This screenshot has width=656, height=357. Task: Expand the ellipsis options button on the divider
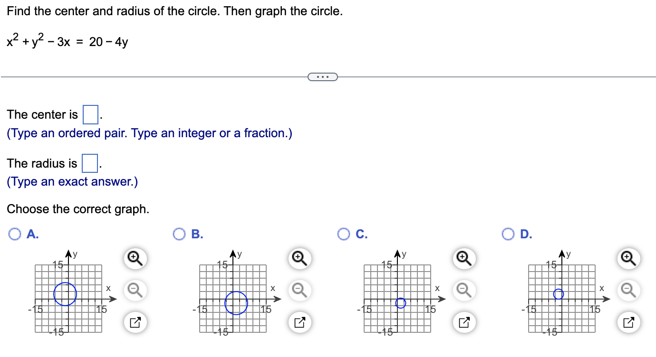coord(323,76)
